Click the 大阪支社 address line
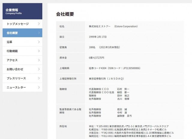The height and width of the screenshot is (139, 192). click(x=131, y=133)
